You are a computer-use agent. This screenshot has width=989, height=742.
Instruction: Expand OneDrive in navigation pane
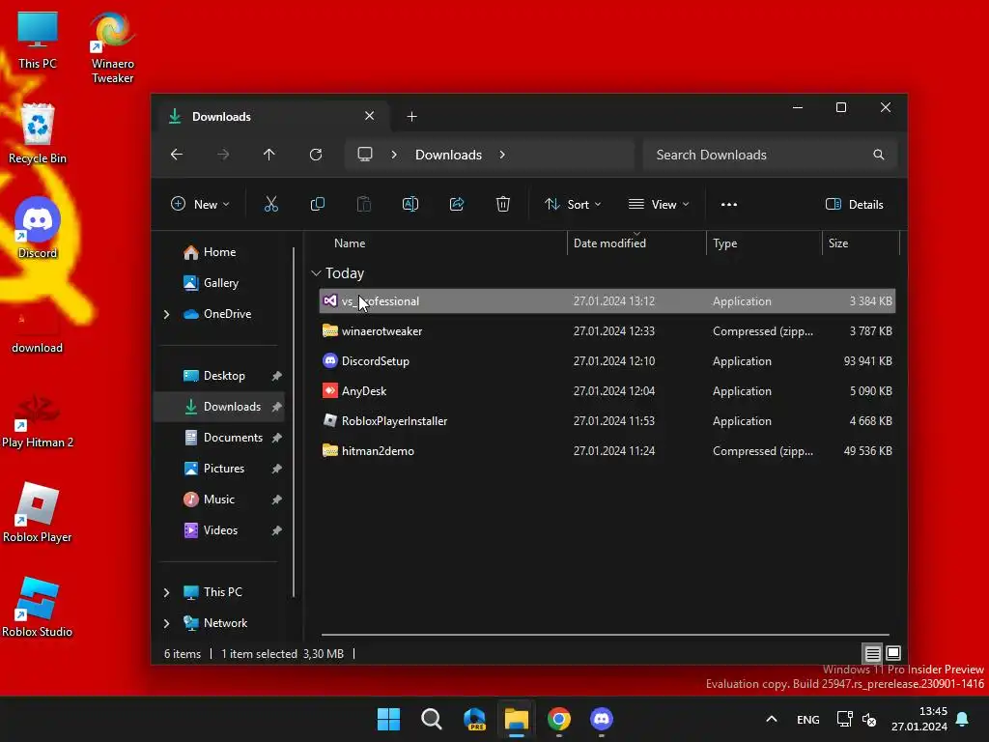(x=166, y=314)
